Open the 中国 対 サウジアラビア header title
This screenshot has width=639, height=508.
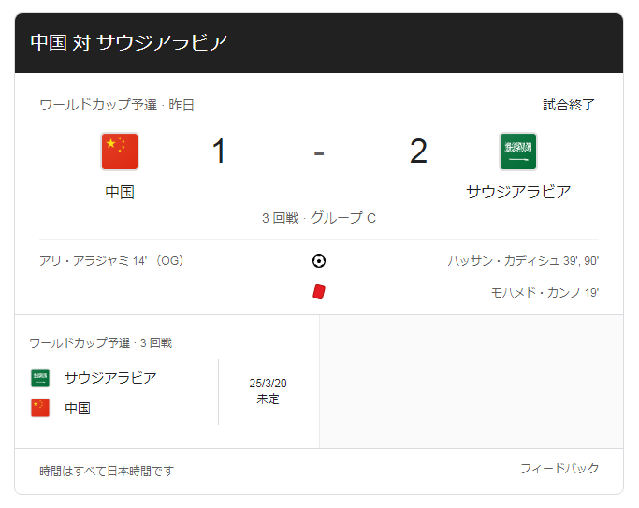(x=129, y=43)
